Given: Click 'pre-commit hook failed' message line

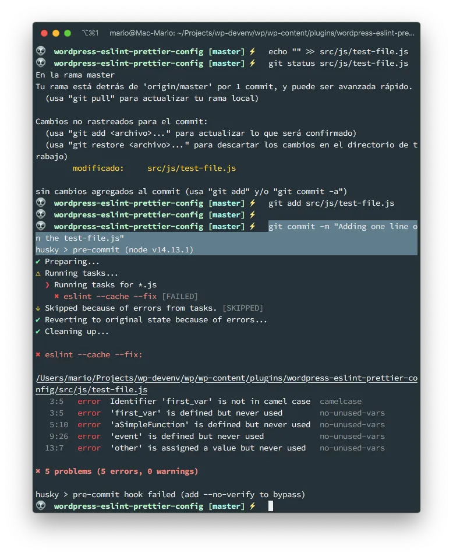Looking at the screenshot, I should (x=171, y=495).
